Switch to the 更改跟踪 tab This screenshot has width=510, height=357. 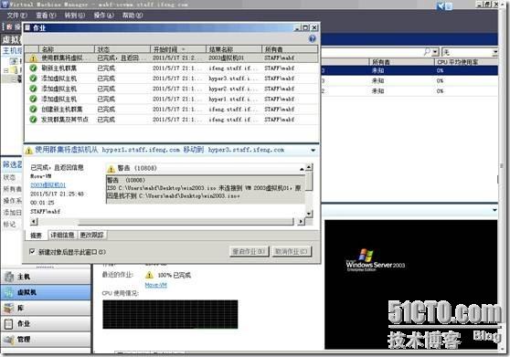coord(91,235)
